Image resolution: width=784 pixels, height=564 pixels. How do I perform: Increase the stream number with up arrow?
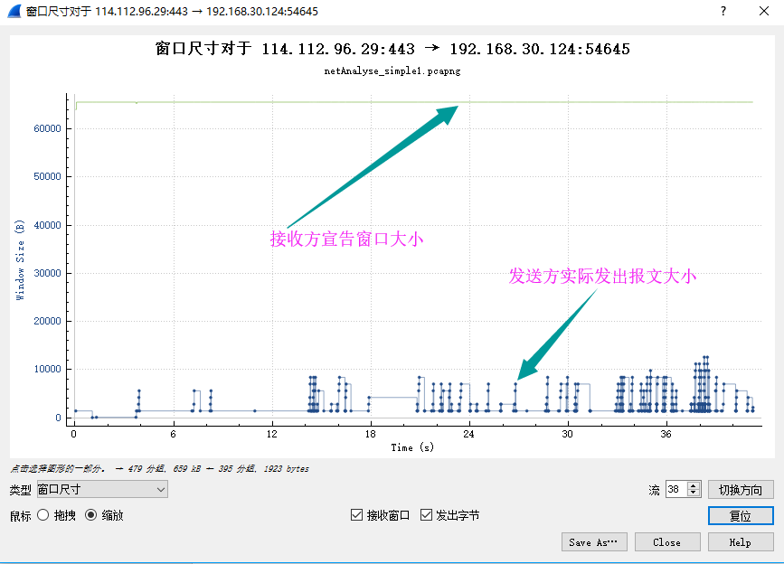tap(694, 485)
